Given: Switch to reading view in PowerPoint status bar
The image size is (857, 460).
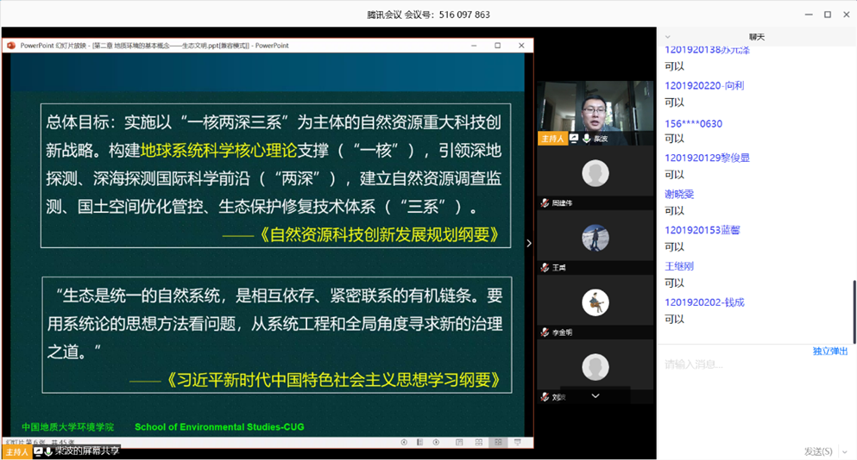Looking at the screenshot, I should [497, 443].
